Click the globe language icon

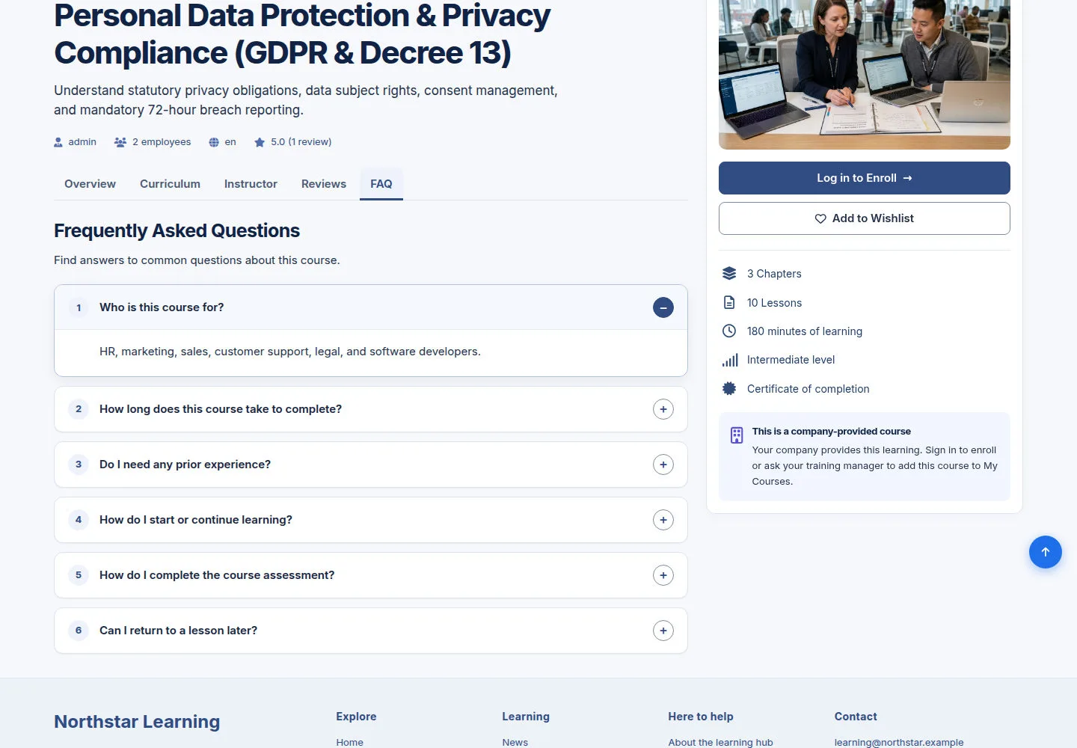(214, 142)
